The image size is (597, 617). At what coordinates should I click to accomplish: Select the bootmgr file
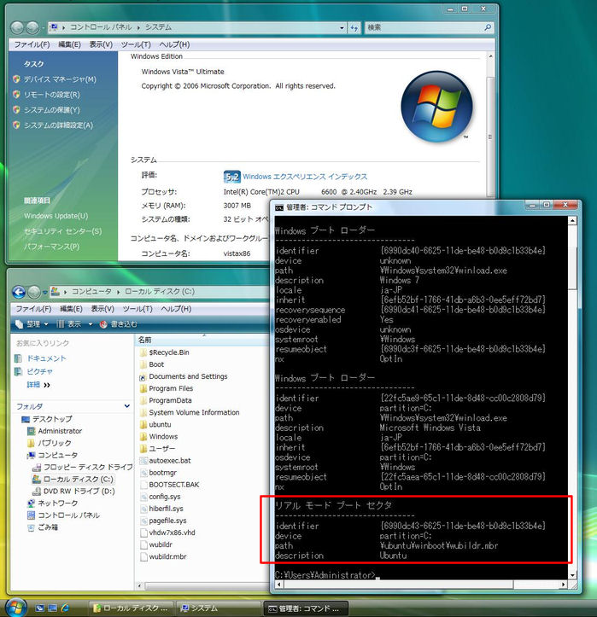click(x=162, y=473)
